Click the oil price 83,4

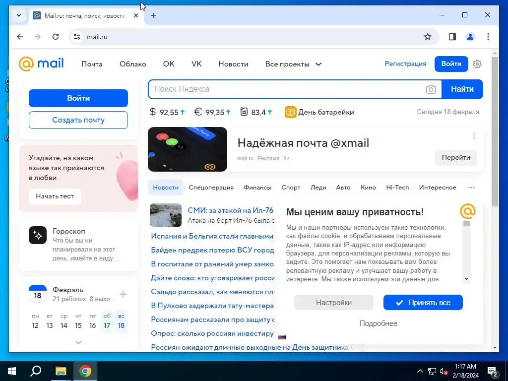[x=256, y=112]
